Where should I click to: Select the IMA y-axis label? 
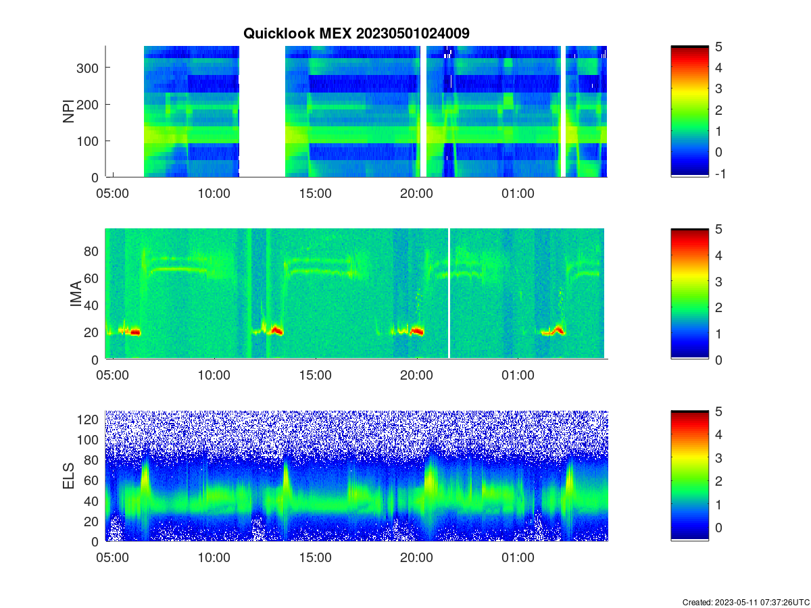click(x=76, y=295)
